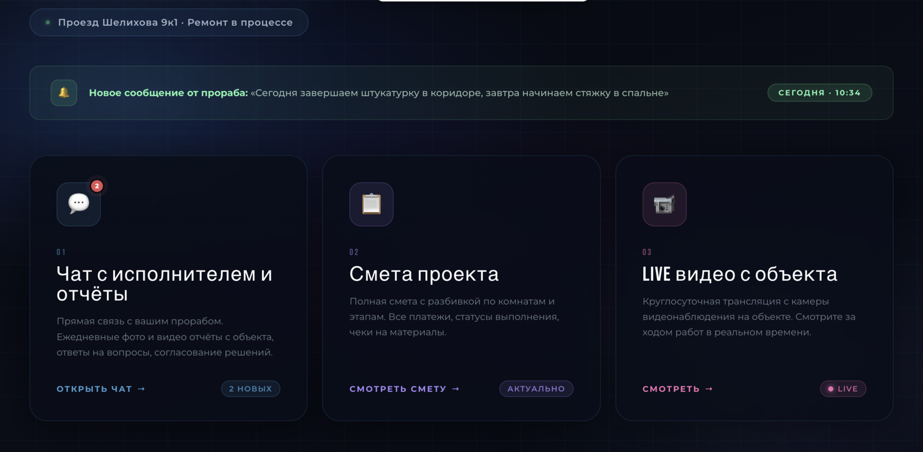
Task: Click the clipboard icon on the Смета проекта card
Action: click(371, 204)
